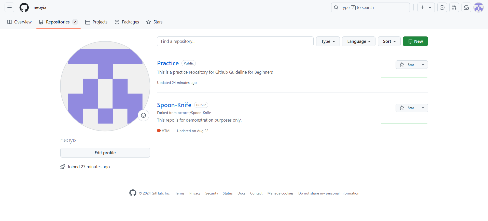Click the neoyix name below avatar
Viewport: 488px width, 221px height.
[68, 140]
